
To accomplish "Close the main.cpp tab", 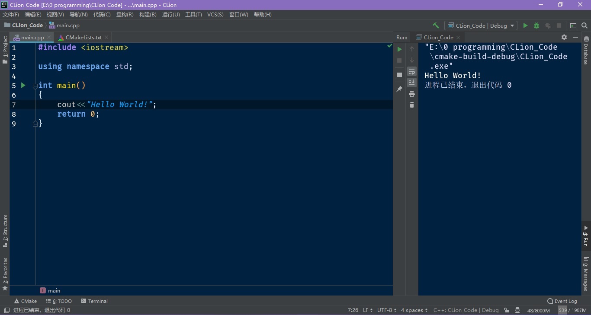I will point(49,38).
